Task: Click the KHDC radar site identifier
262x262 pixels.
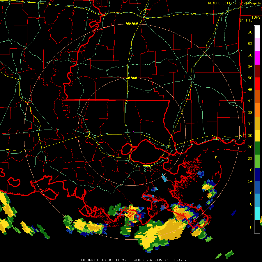Action: pos(139,260)
